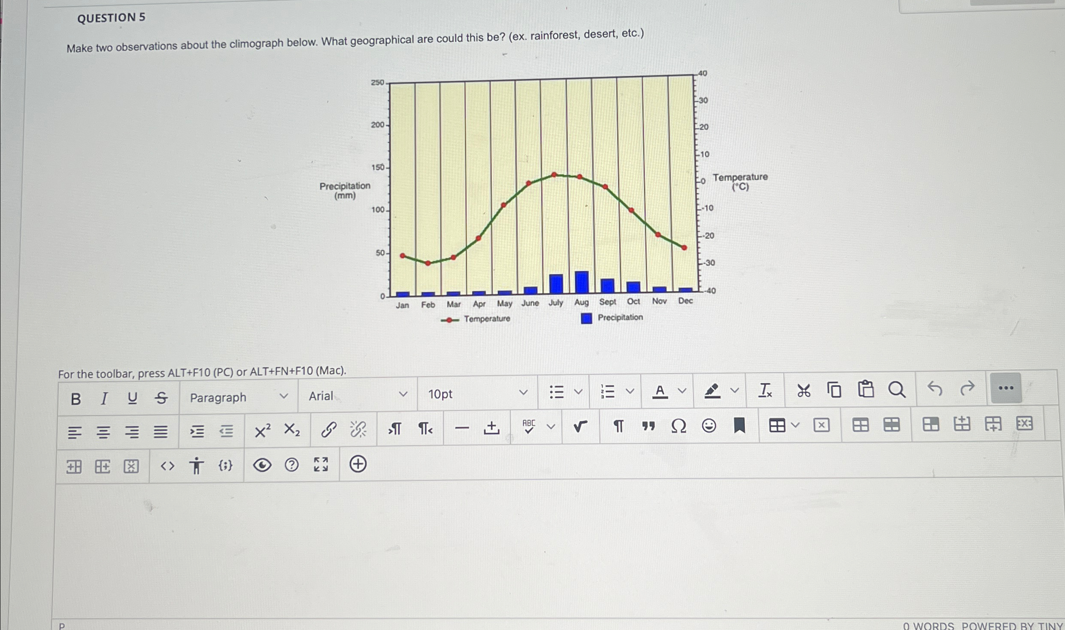The image size is (1065, 630).
Task: Open find and replace search
Action: pyautogui.click(x=897, y=389)
